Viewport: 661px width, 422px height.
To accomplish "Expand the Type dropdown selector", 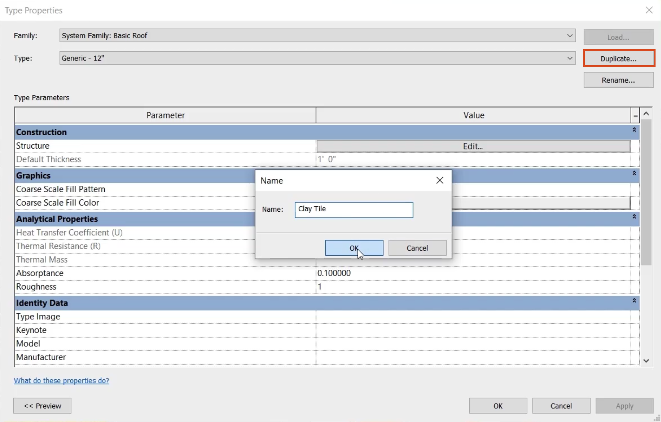I will point(570,58).
